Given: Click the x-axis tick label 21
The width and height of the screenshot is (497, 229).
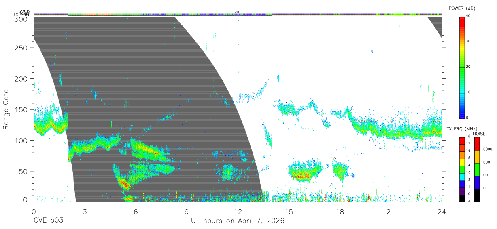Looking at the screenshot, I should (391, 212).
